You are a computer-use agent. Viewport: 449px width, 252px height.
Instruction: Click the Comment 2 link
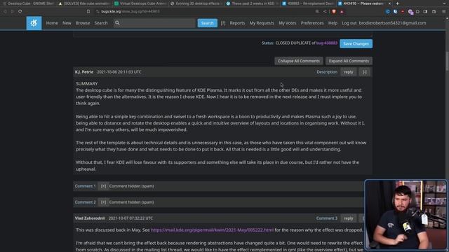(86, 202)
